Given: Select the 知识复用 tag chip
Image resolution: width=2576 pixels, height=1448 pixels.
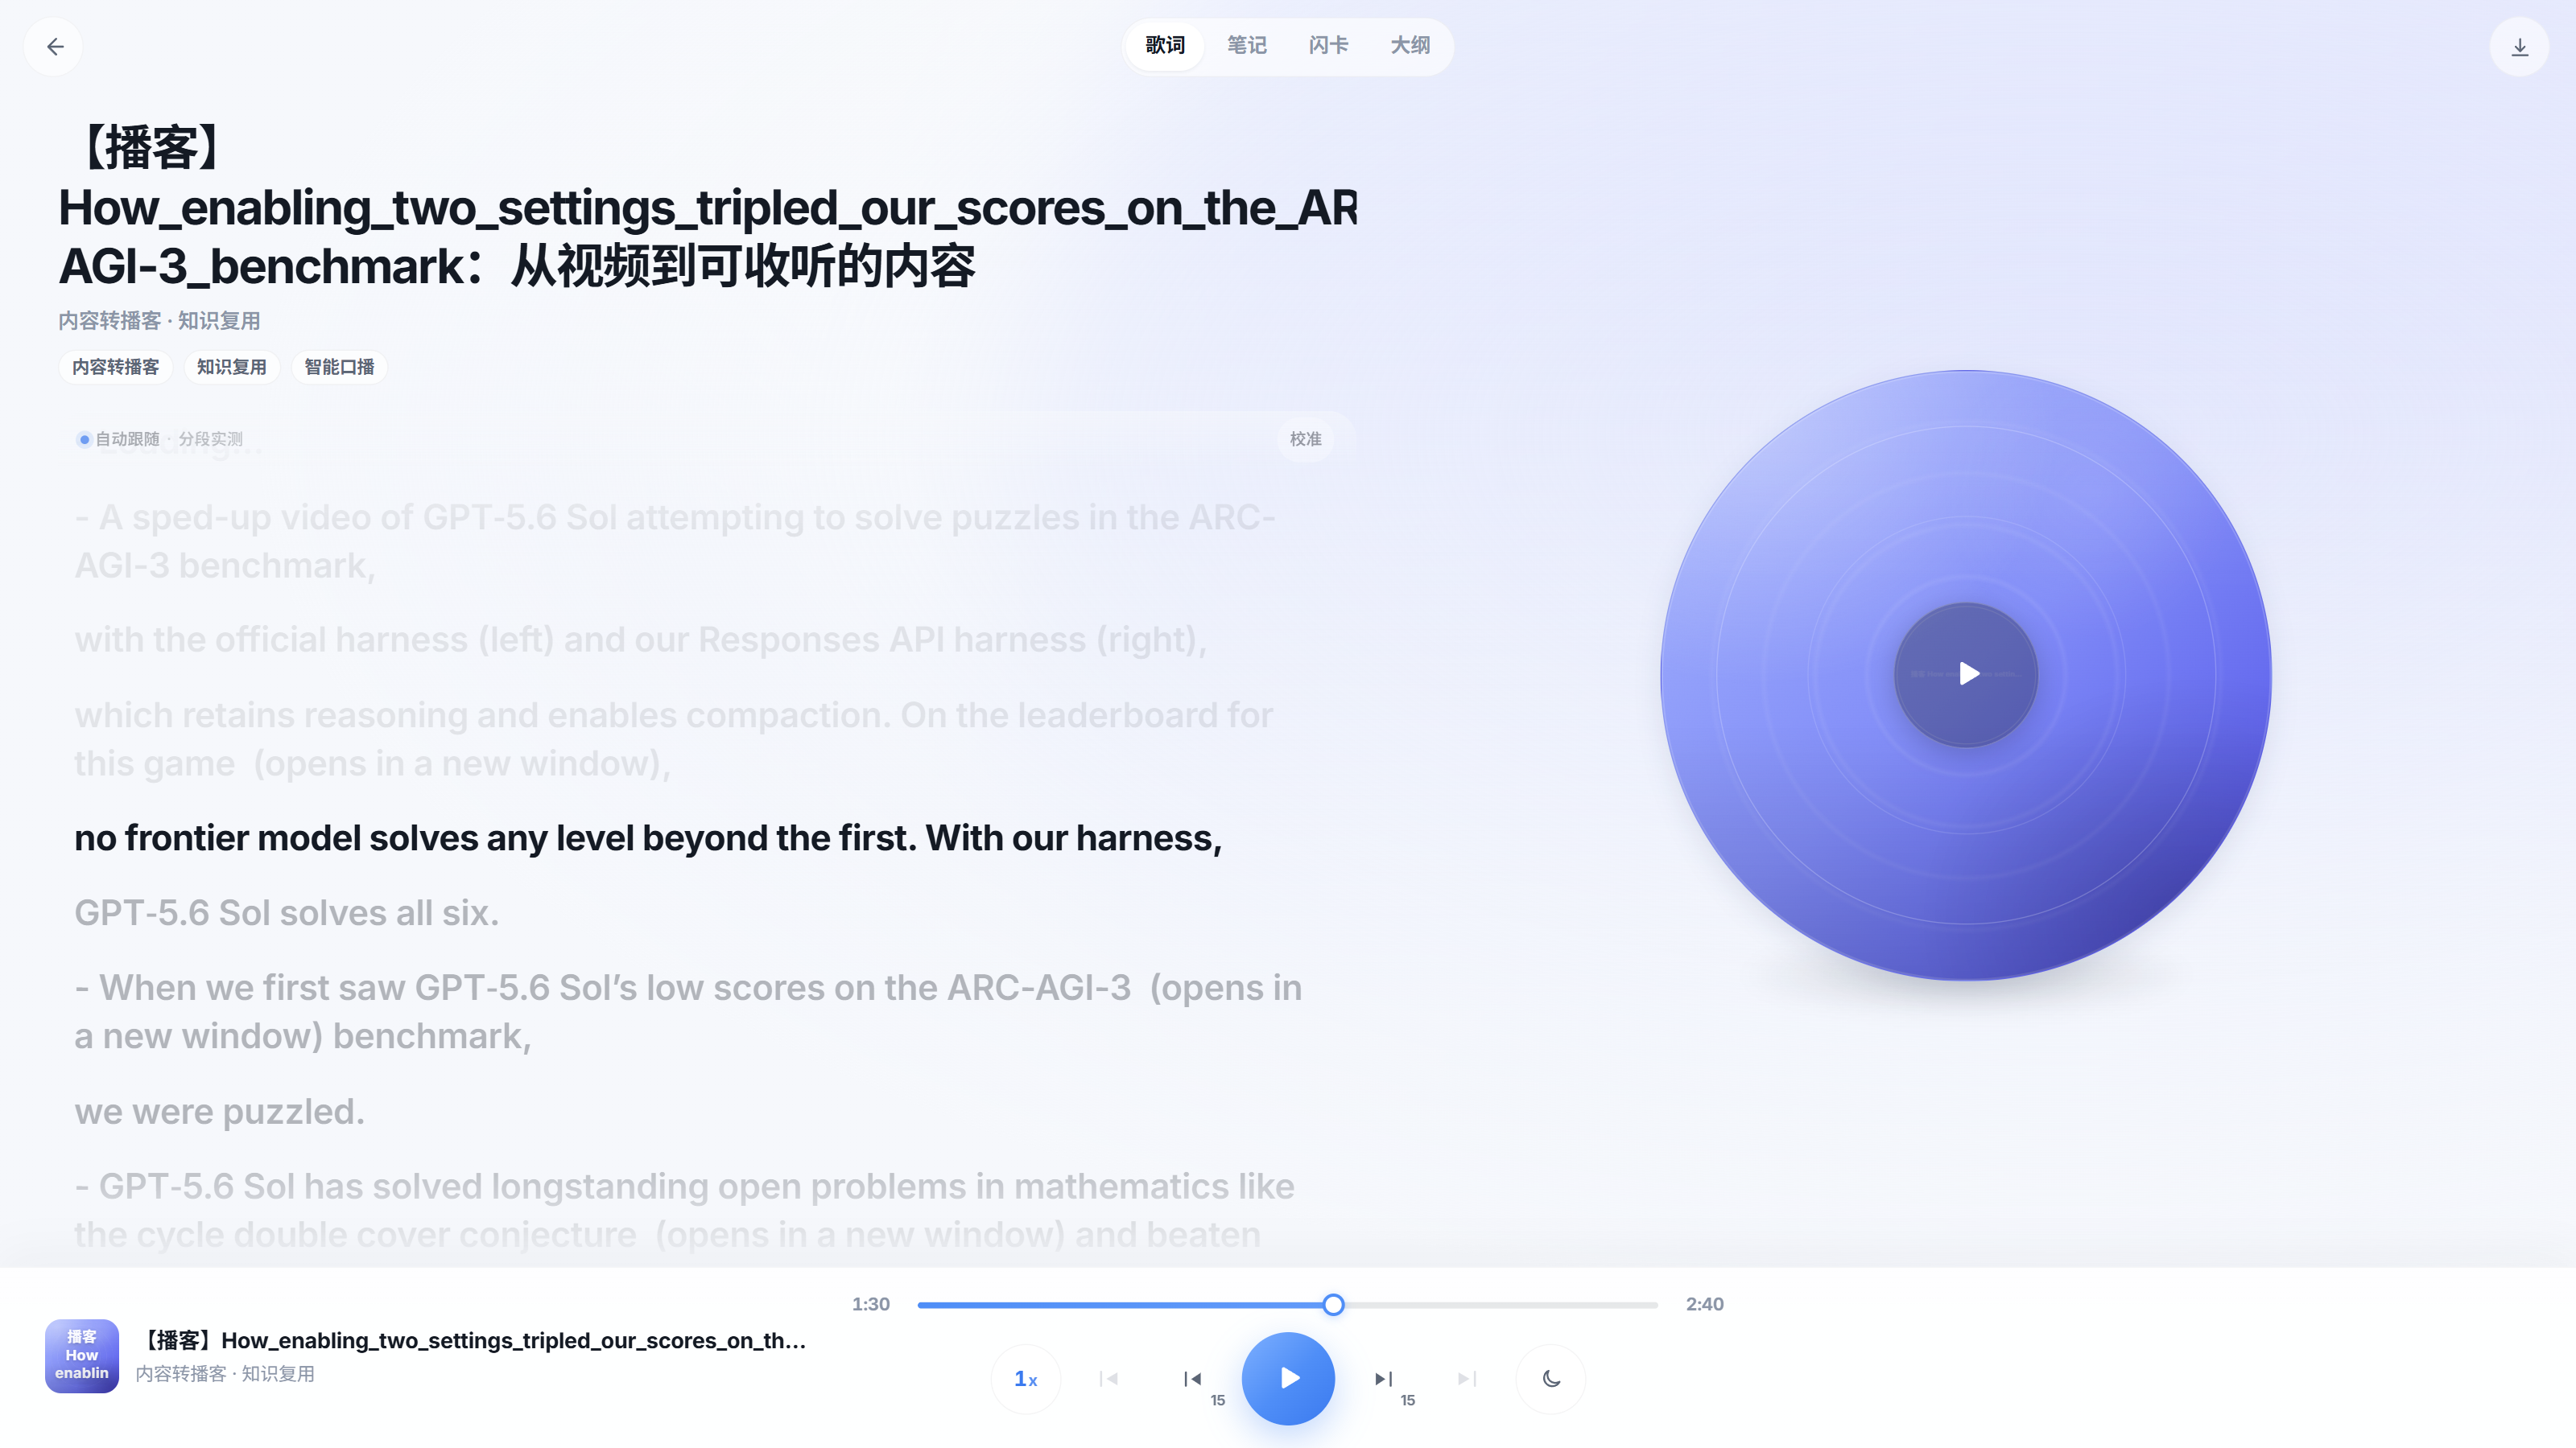Looking at the screenshot, I should pos(231,367).
